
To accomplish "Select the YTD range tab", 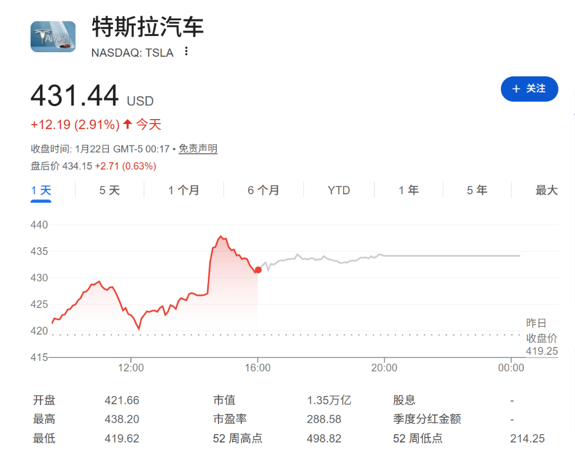I will coord(339,190).
